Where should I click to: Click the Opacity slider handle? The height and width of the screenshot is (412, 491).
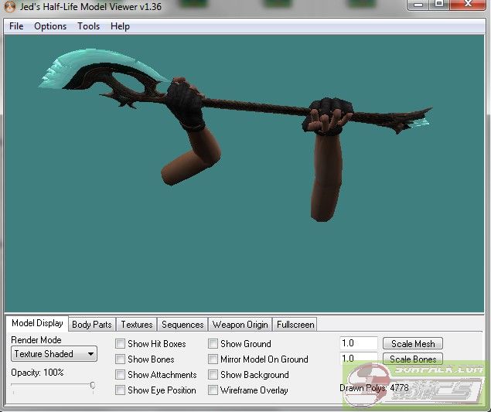tap(93, 385)
